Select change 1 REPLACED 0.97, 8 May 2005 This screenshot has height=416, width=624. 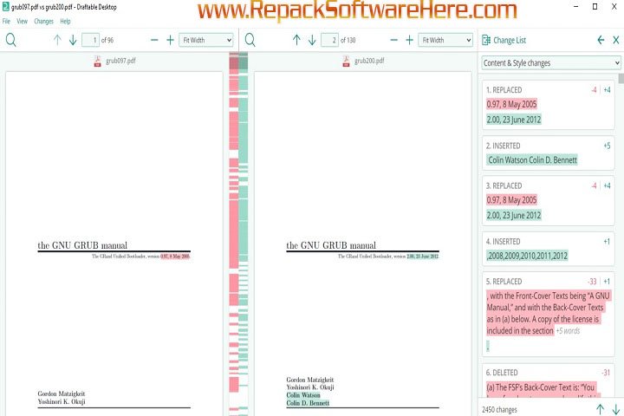(548, 105)
